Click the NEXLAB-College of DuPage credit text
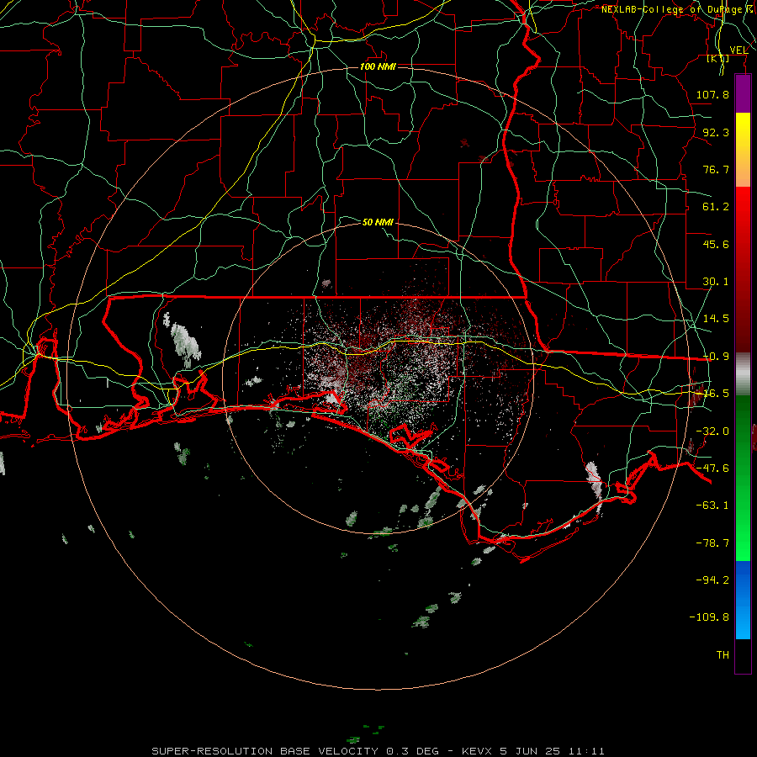 (x=678, y=9)
